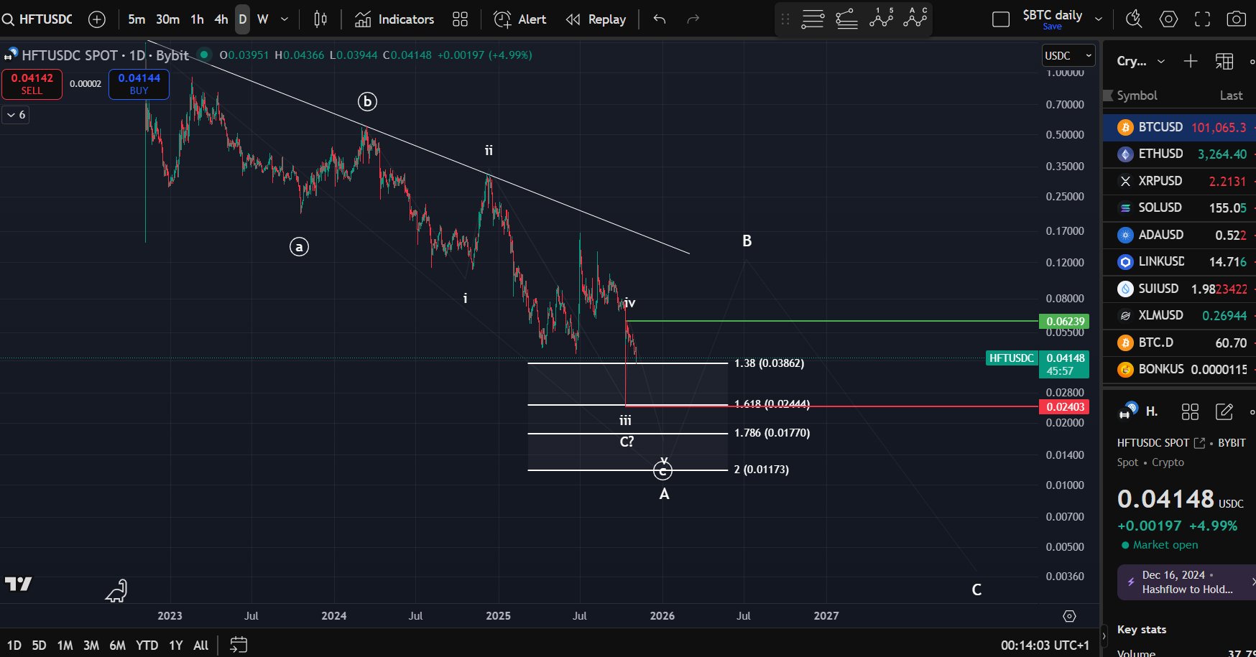
Task: Open the details panel edit note icon
Action: click(1224, 411)
